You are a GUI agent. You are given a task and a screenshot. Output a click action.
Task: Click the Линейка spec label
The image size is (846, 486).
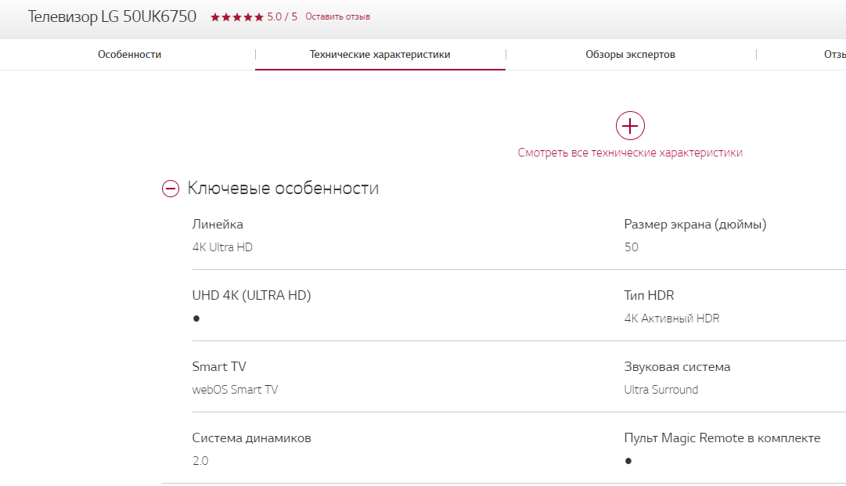coord(218,225)
